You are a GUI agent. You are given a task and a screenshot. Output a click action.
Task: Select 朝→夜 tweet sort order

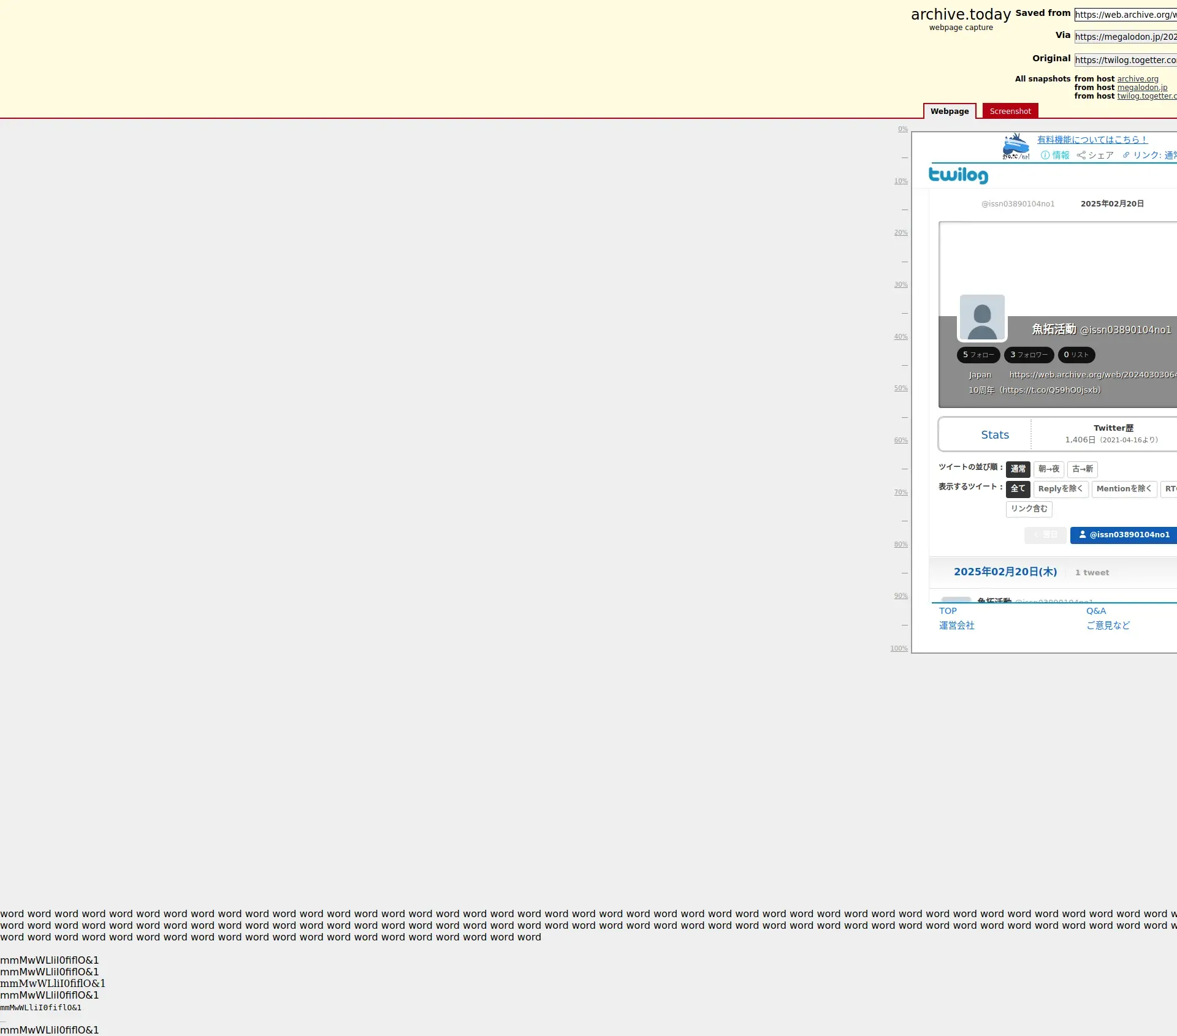tap(1048, 469)
